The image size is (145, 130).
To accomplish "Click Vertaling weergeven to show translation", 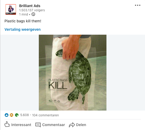I will [x=23, y=29].
